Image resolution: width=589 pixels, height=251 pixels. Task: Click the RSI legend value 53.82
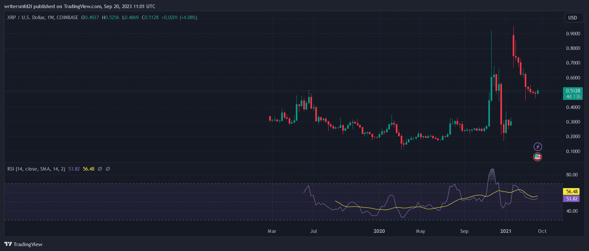click(74, 169)
